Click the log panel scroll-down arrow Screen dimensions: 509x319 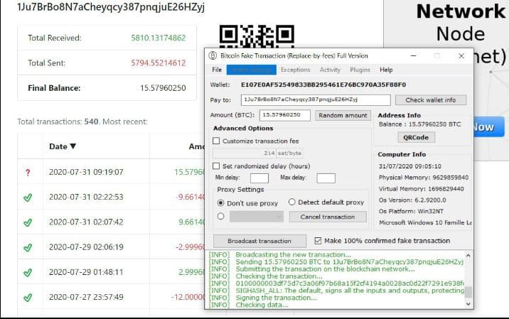(468, 303)
